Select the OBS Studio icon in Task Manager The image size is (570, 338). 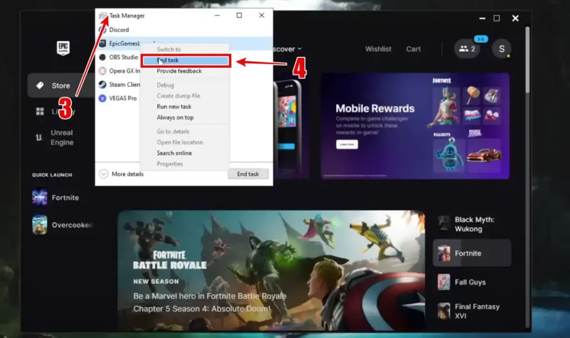pos(102,57)
